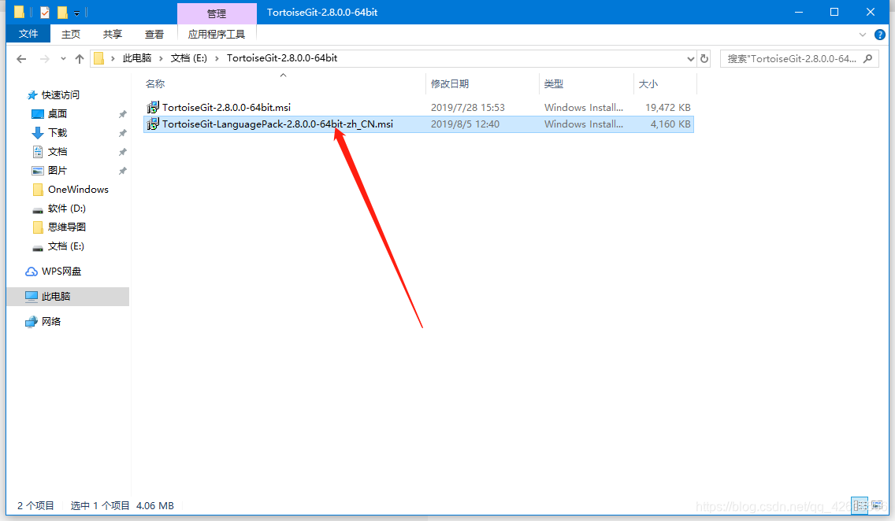Open 图片 in quick access

coord(57,170)
